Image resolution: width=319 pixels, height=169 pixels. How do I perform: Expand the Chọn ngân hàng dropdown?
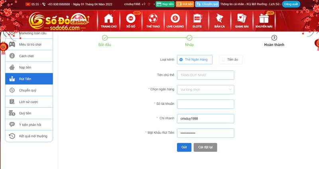pyautogui.click(x=205, y=90)
